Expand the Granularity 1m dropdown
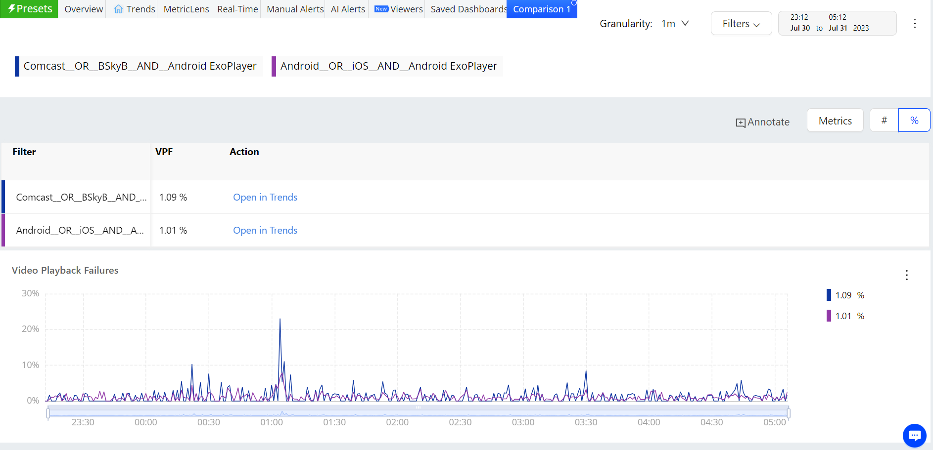 [675, 24]
